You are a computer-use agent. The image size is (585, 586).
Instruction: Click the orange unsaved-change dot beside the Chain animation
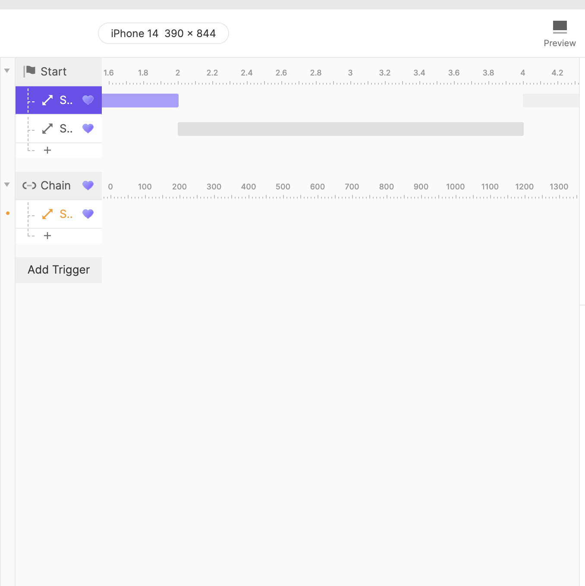(7, 213)
